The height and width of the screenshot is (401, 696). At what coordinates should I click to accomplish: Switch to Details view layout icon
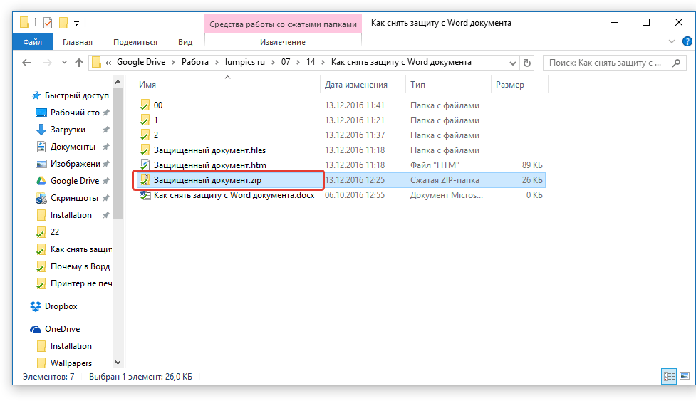[x=669, y=375]
